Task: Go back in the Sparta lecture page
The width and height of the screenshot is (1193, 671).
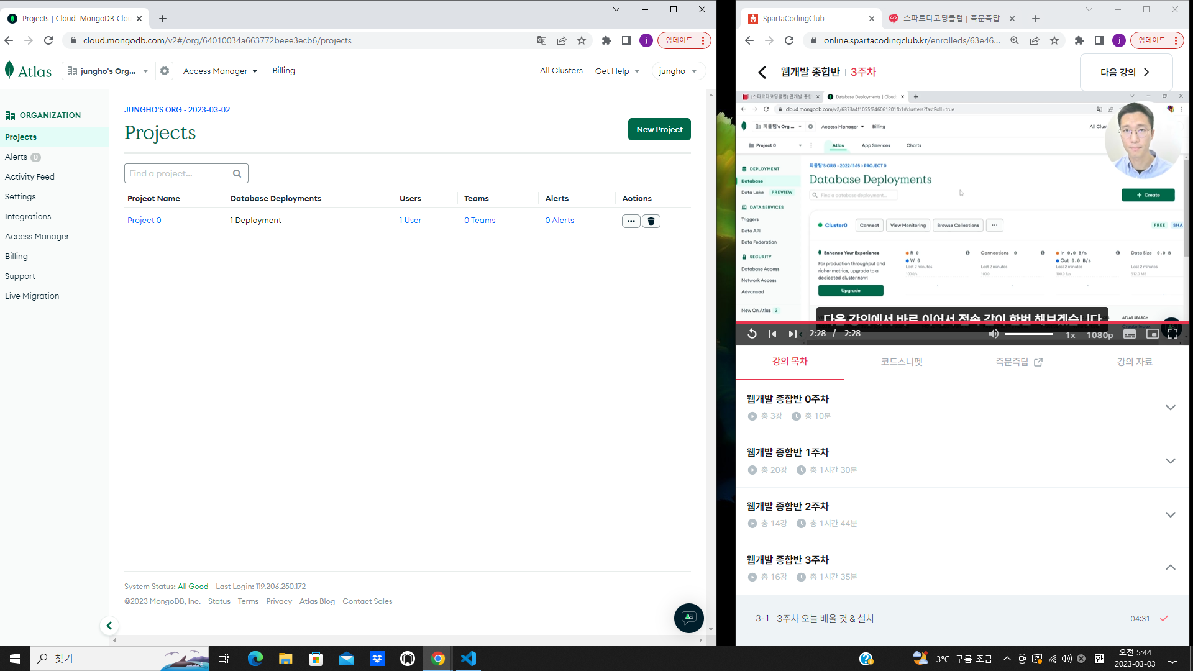Action: pos(762,72)
